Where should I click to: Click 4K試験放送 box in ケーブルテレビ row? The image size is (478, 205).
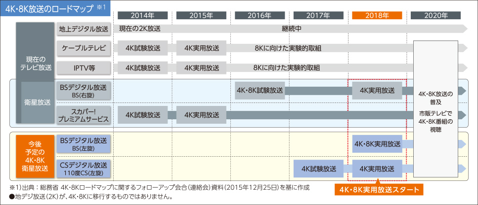click(143, 48)
